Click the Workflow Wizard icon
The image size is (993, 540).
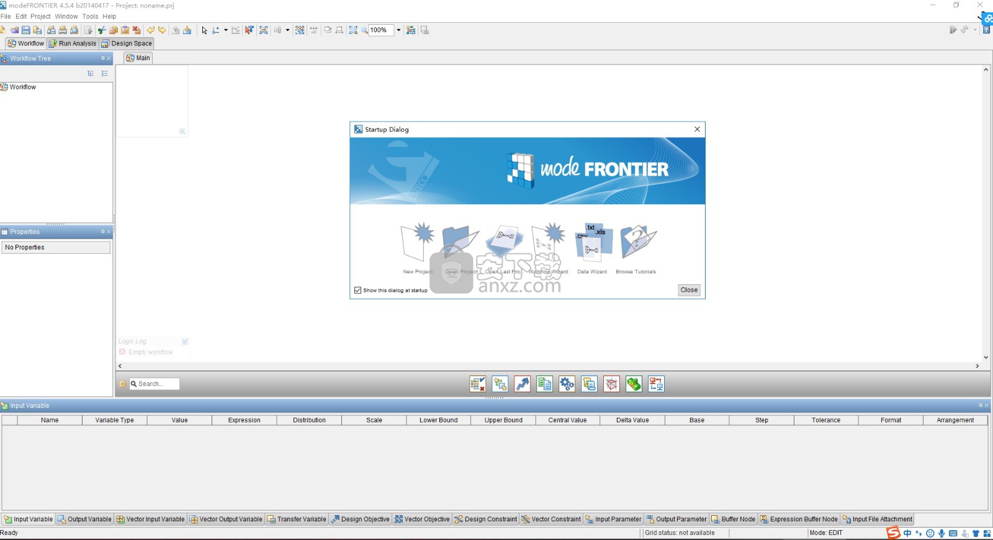(549, 243)
